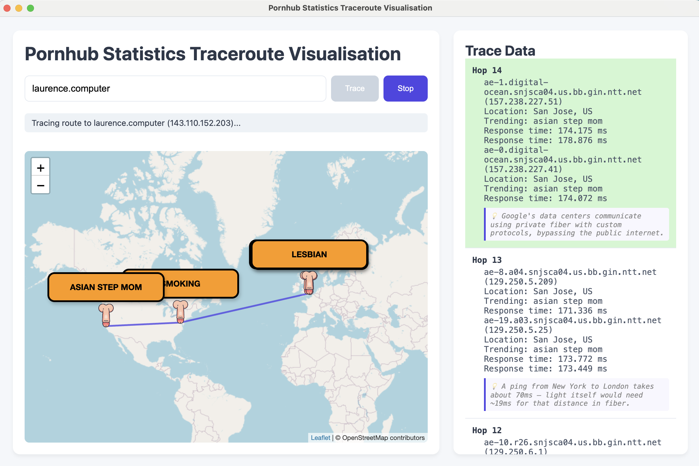Click the tracing route status message bar

point(226,123)
